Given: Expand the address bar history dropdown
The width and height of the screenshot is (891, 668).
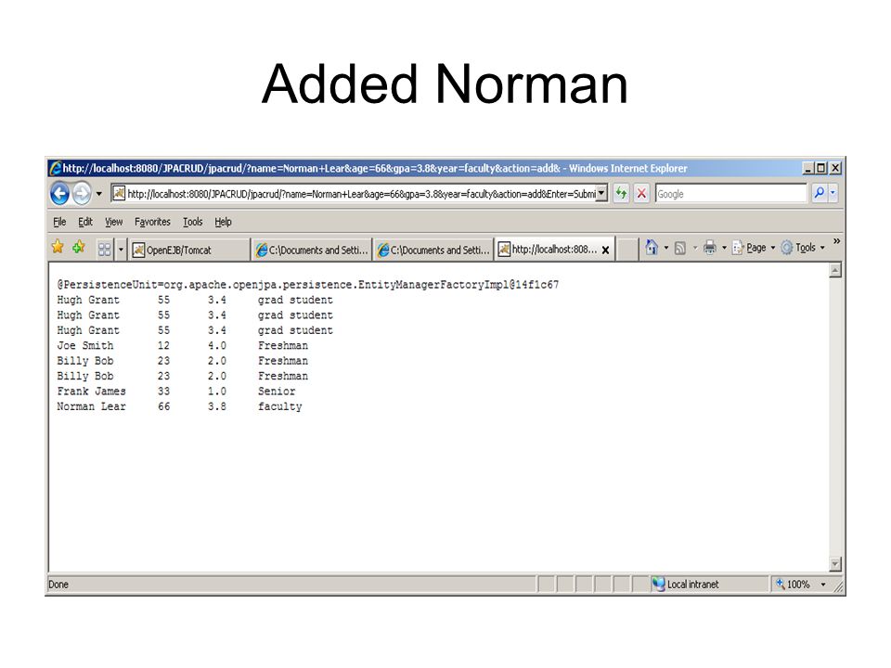Looking at the screenshot, I should pyautogui.click(x=601, y=193).
